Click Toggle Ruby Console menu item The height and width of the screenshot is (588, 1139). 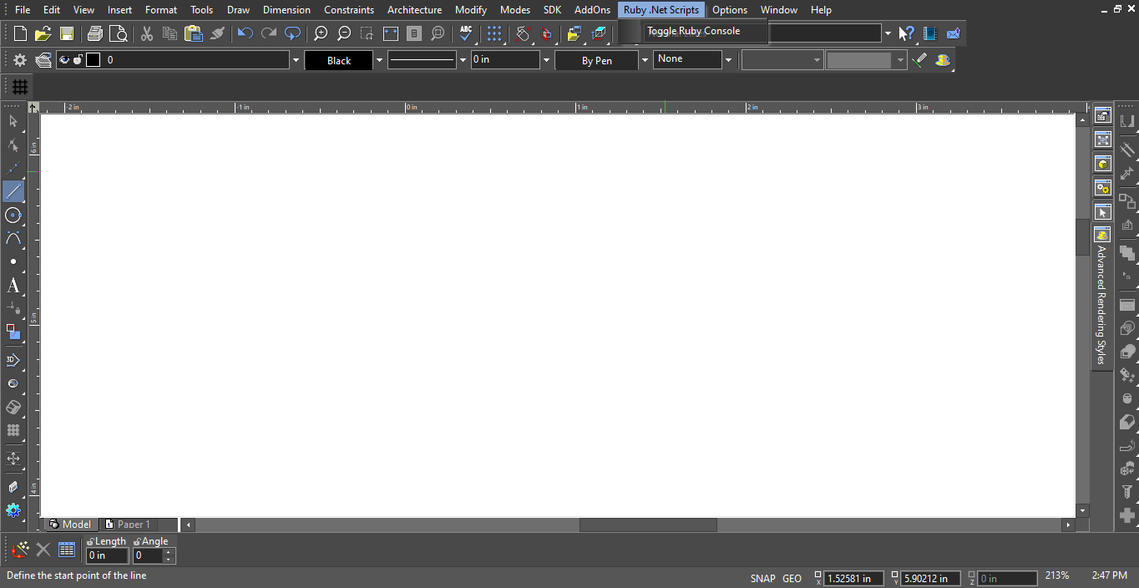pyautogui.click(x=693, y=31)
